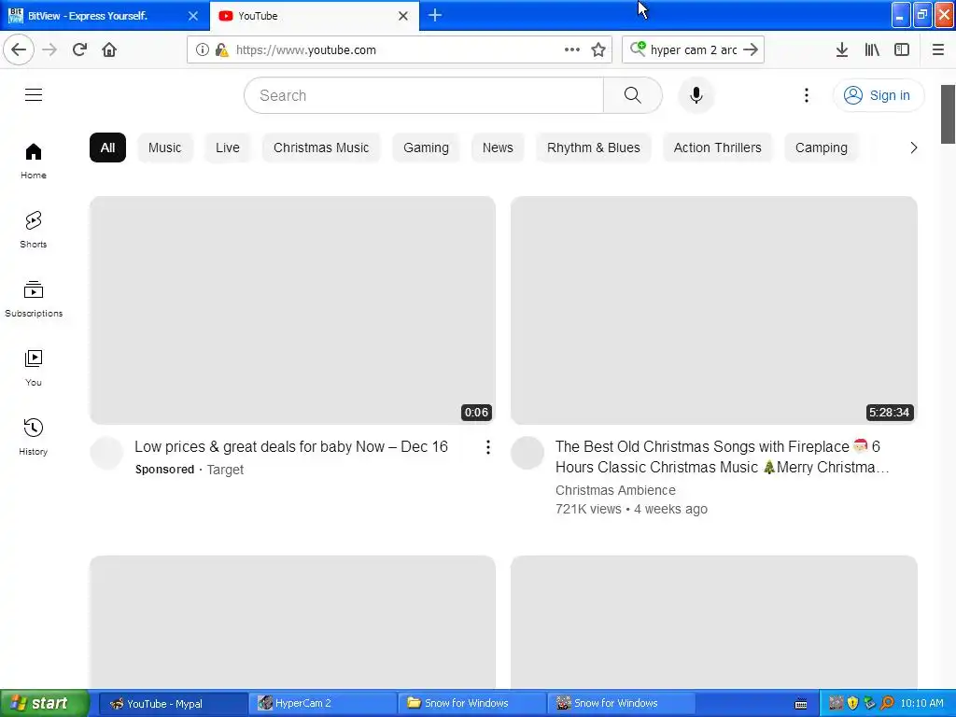Click the browser forward arrow
The height and width of the screenshot is (717, 956).
coord(49,49)
